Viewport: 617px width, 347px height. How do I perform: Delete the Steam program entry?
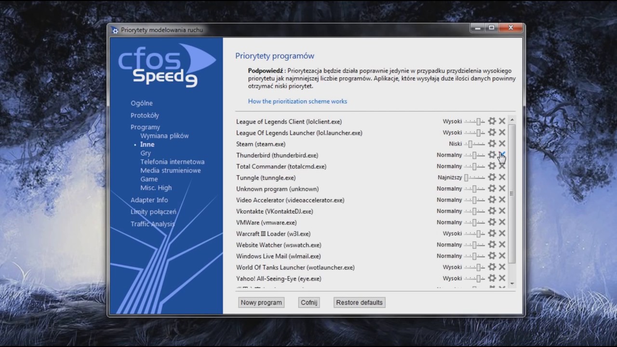[x=502, y=144]
